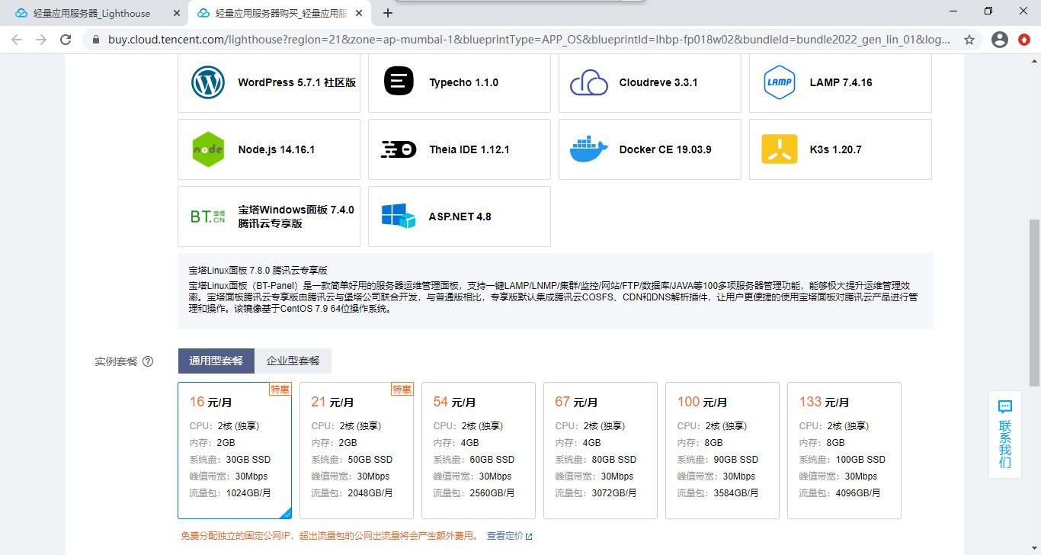1041x555 pixels.
Task: Click the 系统盘: 90GB SSD text
Action: (718, 460)
